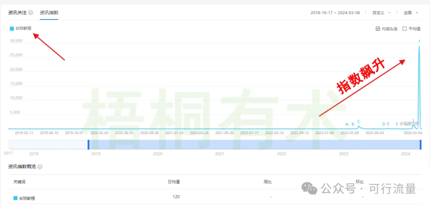
Task: Select the 资讯指数 tab
Action: pyautogui.click(x=49, y=13)
